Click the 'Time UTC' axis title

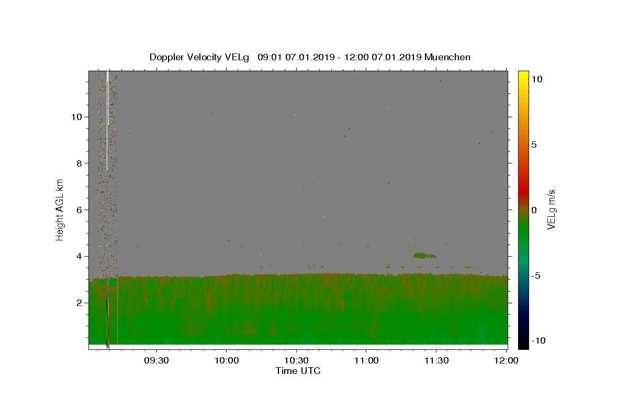(x=298, y=371)
